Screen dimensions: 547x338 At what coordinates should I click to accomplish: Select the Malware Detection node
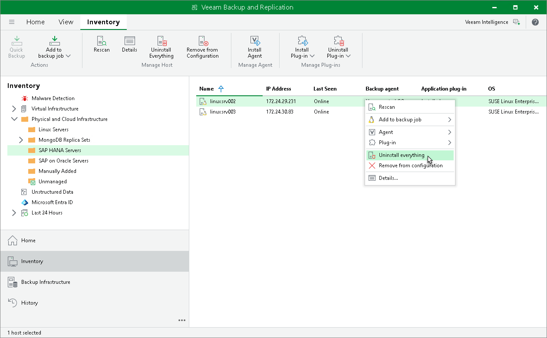tap(53, 98)
